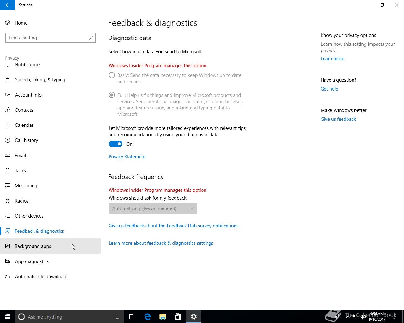Go to the Notifications privacy page
Image resolution: width=404 pixels, height=323 pixels.
(28, 65)
